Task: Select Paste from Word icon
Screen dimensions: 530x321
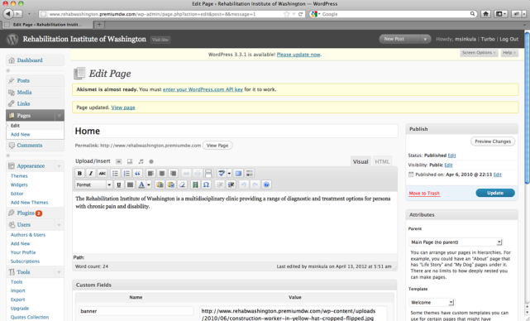Action: click(x=171, y=184)
